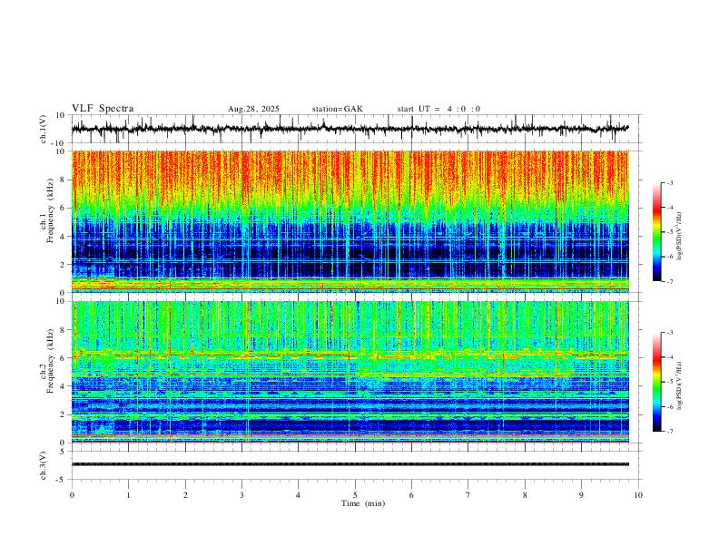This screenshot has width=719, height=555.
Task: Click time axis tick label "3"
Action: tap(241, 495)
